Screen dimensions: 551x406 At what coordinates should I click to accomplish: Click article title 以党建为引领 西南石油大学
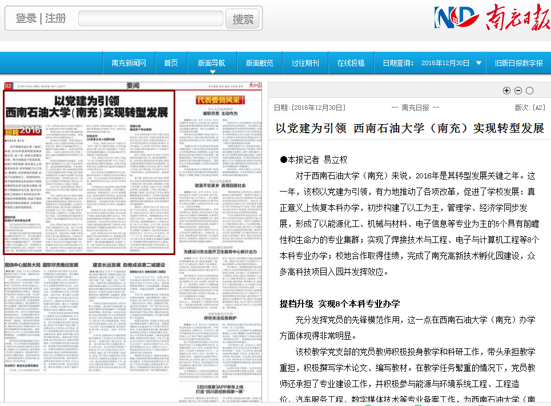click(410, 128)
